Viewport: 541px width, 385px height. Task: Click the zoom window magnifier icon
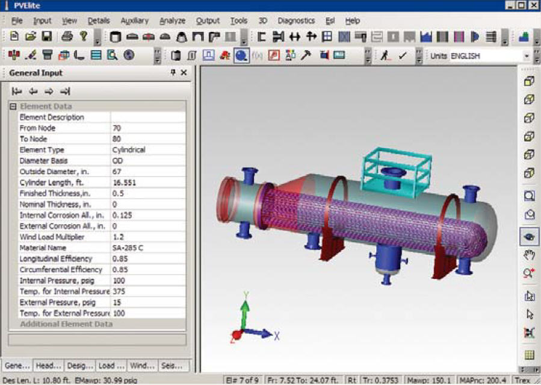(x=530, y=196)
